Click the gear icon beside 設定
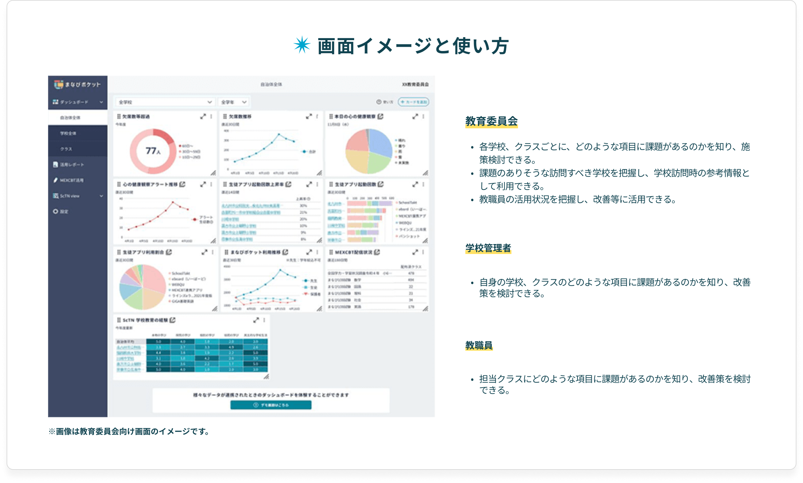Image resolution: width=803 pixels, height=483 pixels. [55, 212]
